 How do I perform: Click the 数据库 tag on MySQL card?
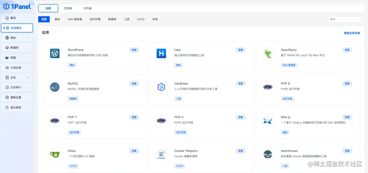[73, 99]
